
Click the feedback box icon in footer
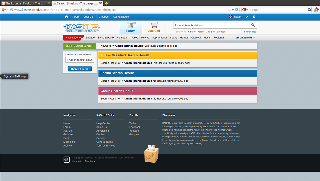(x=151, y=154)
